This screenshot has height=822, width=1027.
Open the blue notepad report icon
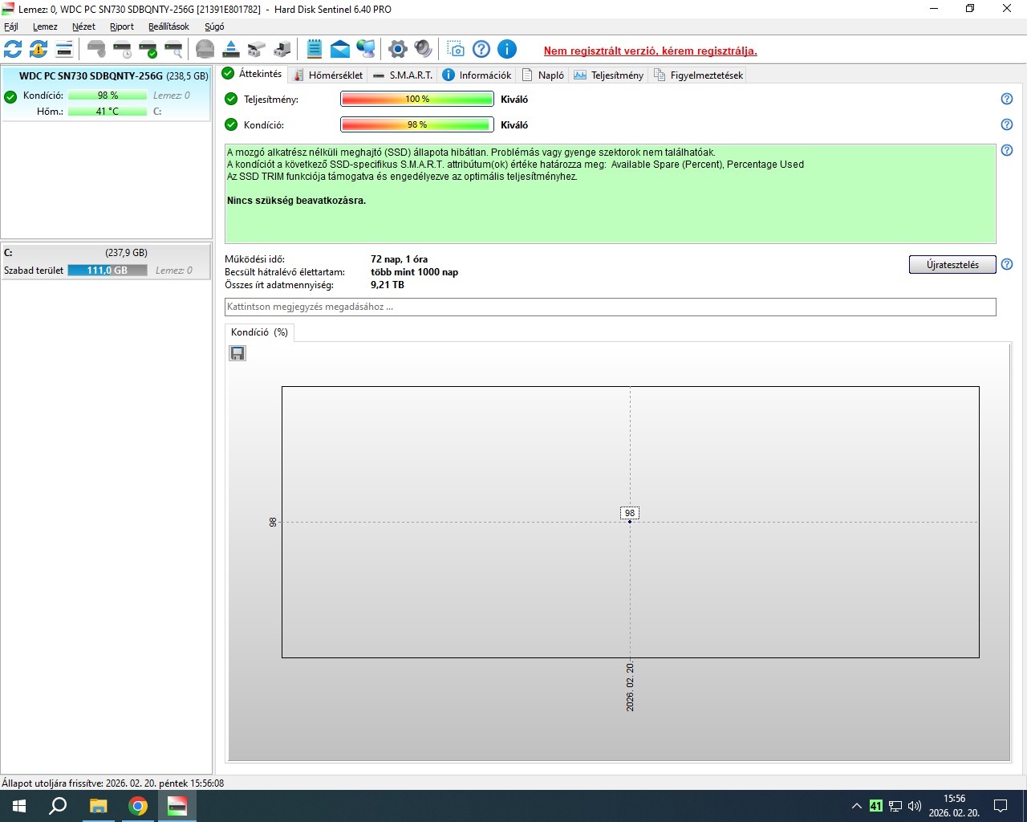tap(315, 50)
